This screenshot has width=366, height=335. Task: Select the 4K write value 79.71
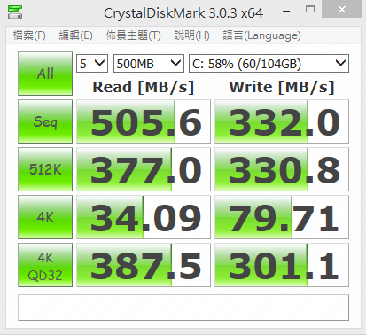tap(282, 217)
